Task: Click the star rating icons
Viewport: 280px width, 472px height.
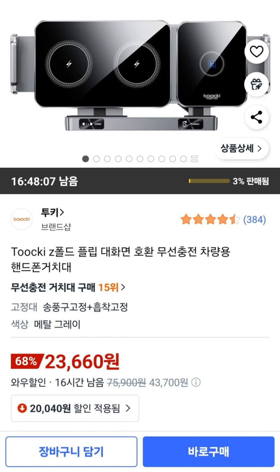Action: click(x=210, y=220)
